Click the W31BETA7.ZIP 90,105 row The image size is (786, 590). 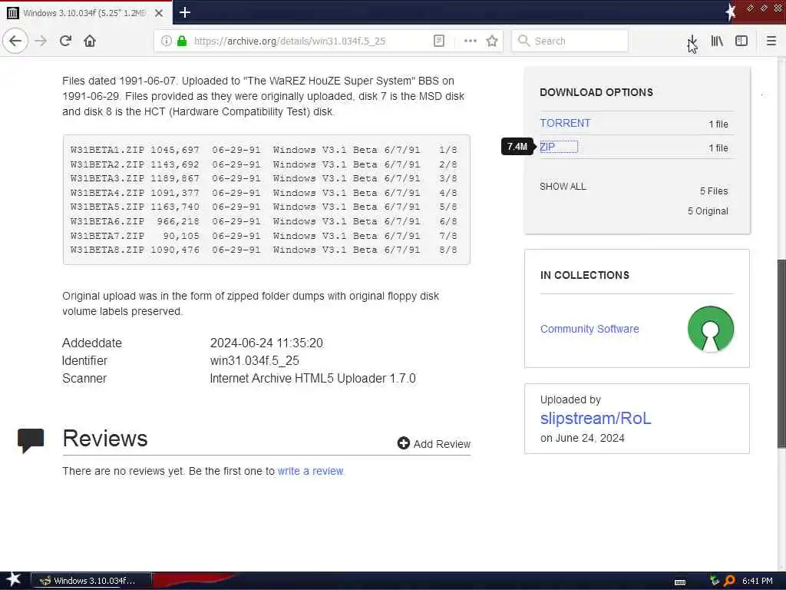coord(264,235)
